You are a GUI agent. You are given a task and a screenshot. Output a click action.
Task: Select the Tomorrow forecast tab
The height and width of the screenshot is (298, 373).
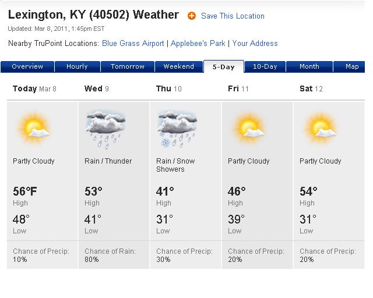(x=128, y=67)
